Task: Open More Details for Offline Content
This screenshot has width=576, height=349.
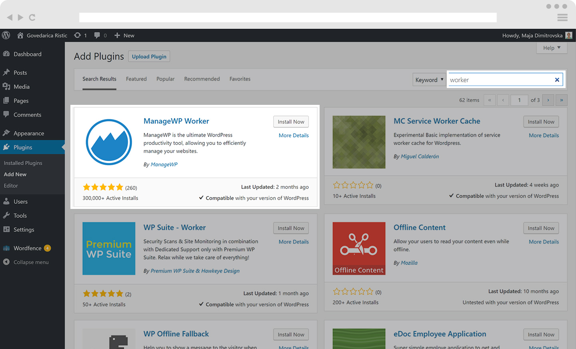Action: pyautogui.click(x=544, y=242)
